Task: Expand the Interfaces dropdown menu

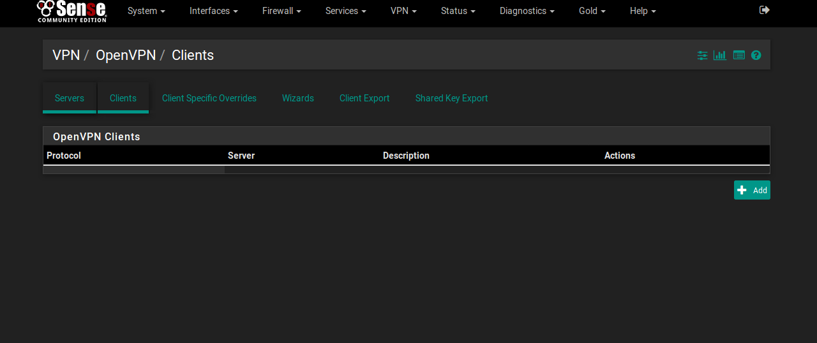Action: click(213, 11)
